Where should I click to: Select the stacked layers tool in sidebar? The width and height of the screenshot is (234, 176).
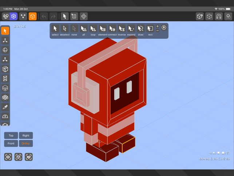[x=5, y=88]
